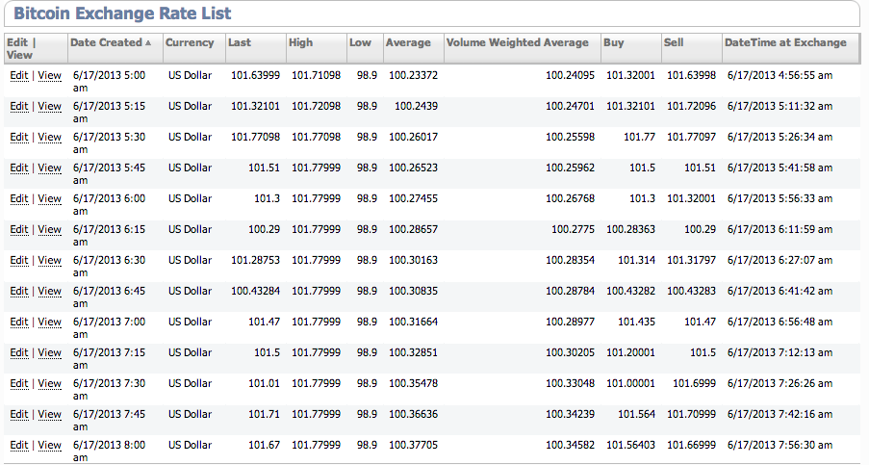The image size is (869, 465).
Task: View the 6/17/2013 5:00 am row
Action: [x=49, y=76]
